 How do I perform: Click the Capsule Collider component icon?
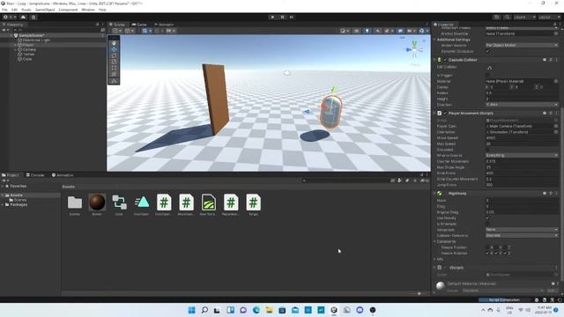(439, 60)
